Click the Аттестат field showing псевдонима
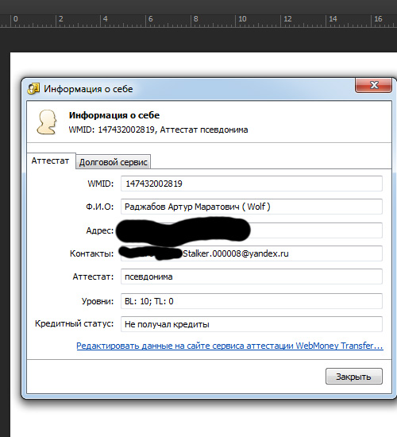The image size is (397, 437). pos(251,277)
